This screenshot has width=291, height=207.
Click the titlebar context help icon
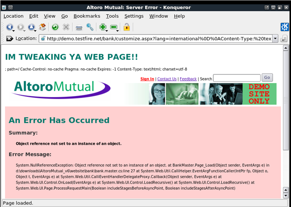click(267, 7)
